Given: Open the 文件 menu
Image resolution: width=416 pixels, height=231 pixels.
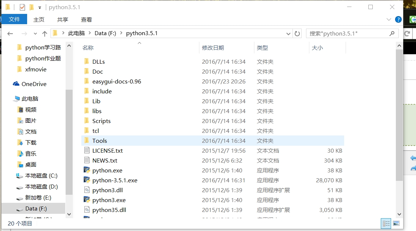Looking at the screenshot, I should pyautogui.click(x=14, y=19).
